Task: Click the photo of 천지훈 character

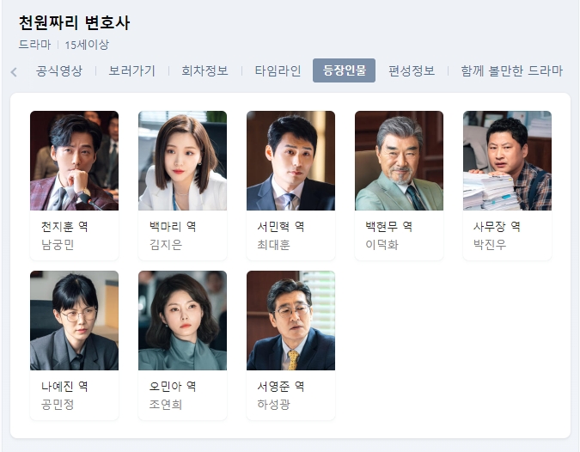Action: coord(75,161)
